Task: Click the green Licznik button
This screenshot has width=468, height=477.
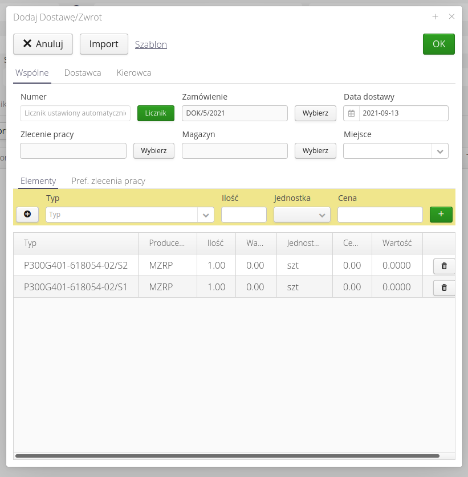Action: (x=156, y=113)
